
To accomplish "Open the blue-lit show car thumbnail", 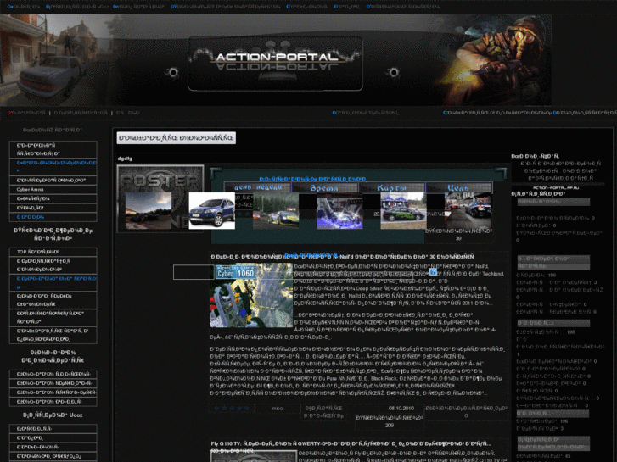I will click(339, 211).
